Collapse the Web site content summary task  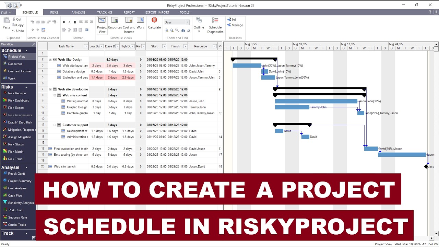click(55, 95)
